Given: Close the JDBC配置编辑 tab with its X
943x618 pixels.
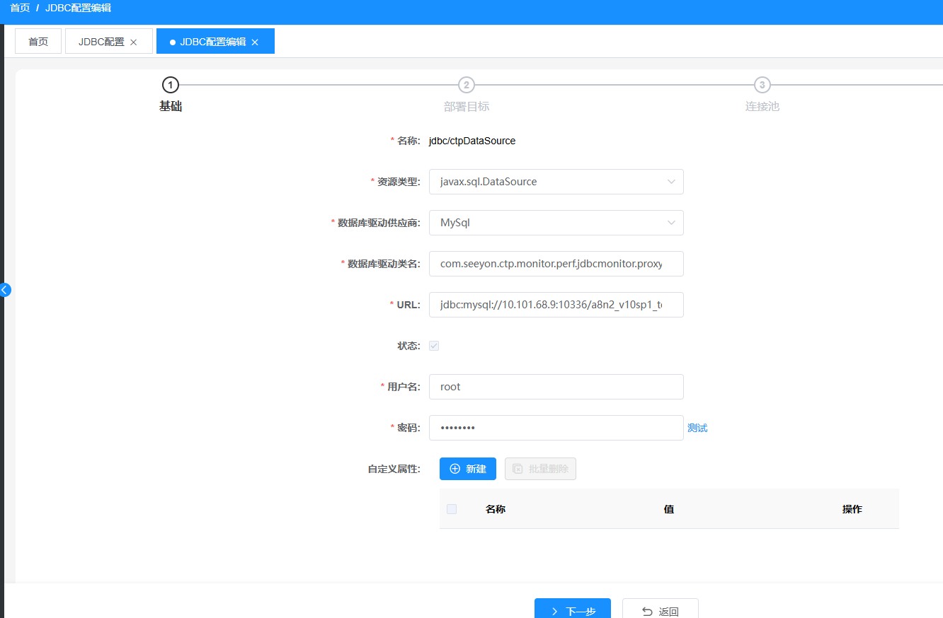Looking at the screenshot, I should click(x=256, y=42).
